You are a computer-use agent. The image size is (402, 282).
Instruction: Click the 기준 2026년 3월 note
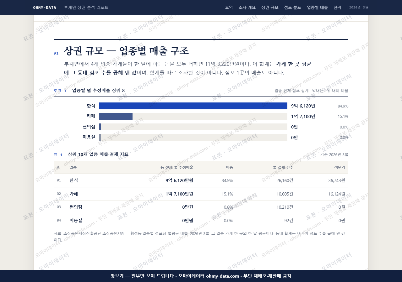coord(334,154)
